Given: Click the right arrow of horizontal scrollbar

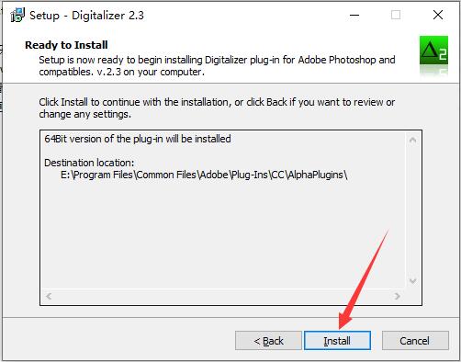Looking at the screenshot, I should (x=397, y=296).
